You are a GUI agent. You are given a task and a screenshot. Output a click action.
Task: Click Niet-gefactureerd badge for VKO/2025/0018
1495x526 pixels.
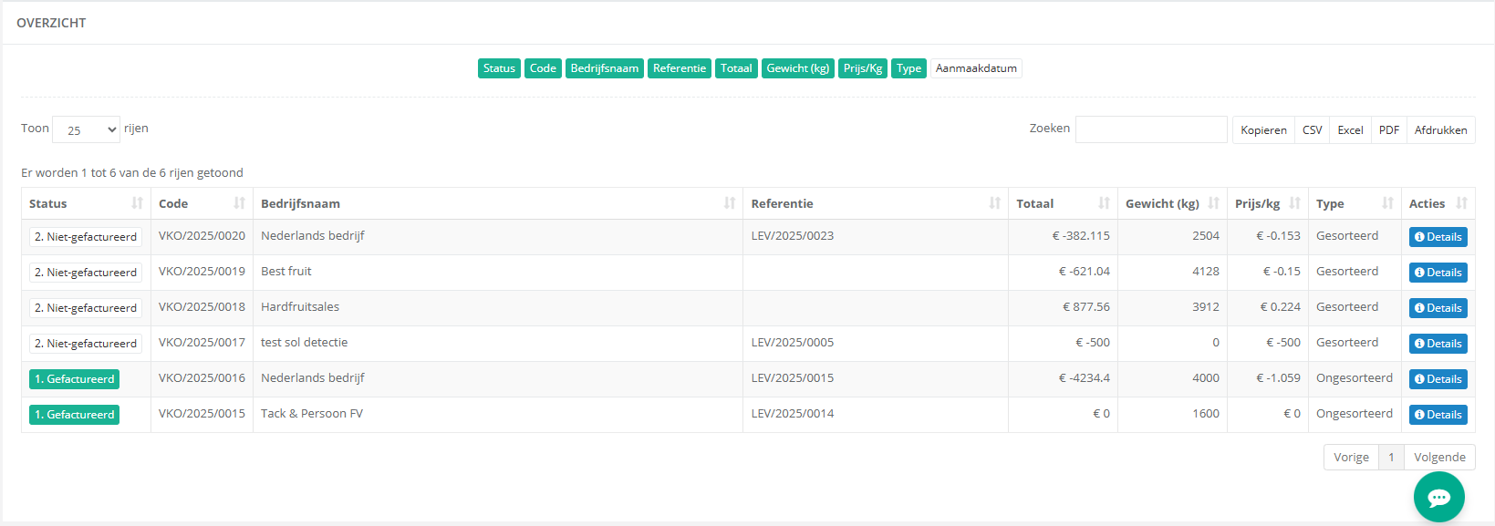[x=86, y=308]
